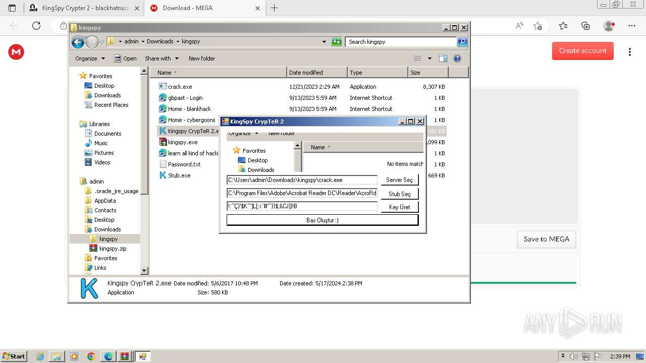Open views dropdown arrow
The height and width of the screenshot is (363, 646).
429,58
